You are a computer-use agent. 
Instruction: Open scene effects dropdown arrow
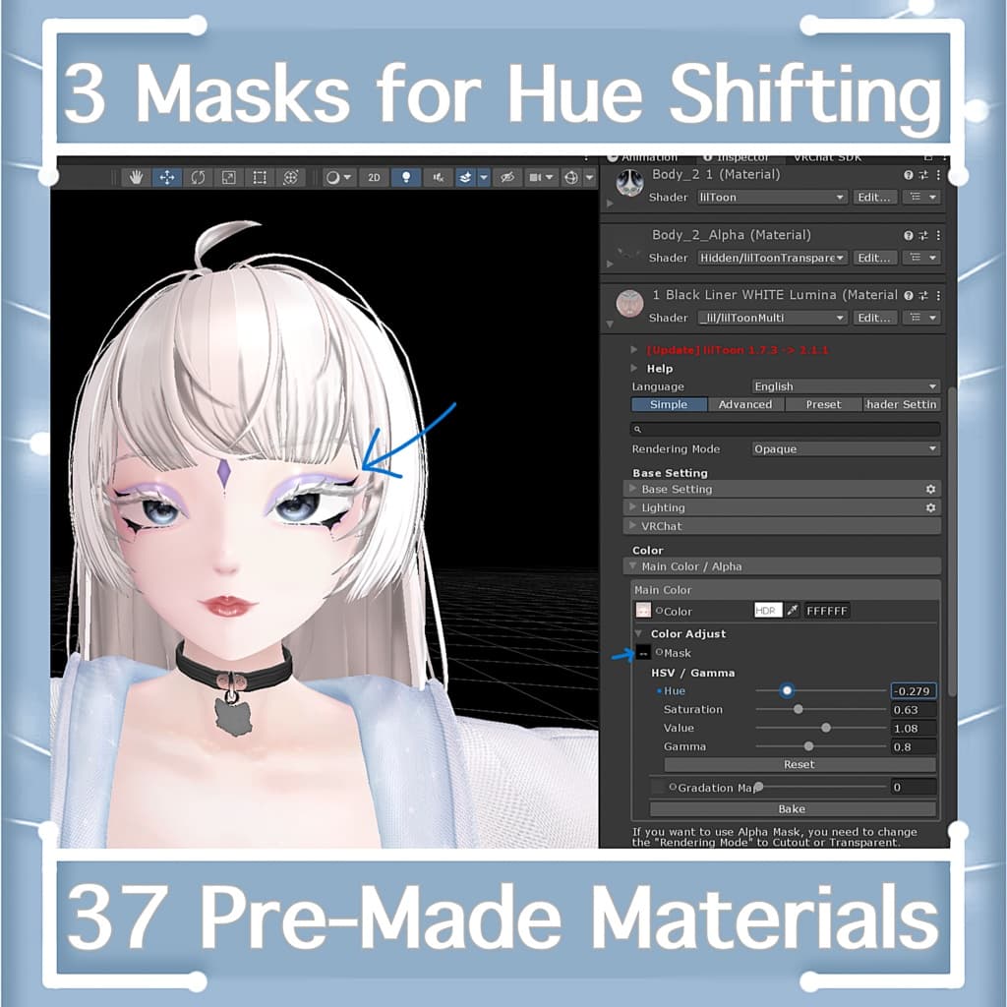[x=484, y=178]
